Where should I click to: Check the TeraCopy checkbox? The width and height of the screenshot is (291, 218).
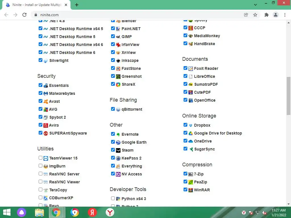40,189
